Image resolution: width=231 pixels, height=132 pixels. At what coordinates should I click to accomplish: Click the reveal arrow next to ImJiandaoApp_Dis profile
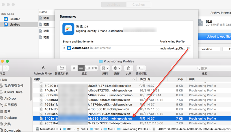pyautogui.click(x=188, y=48)
